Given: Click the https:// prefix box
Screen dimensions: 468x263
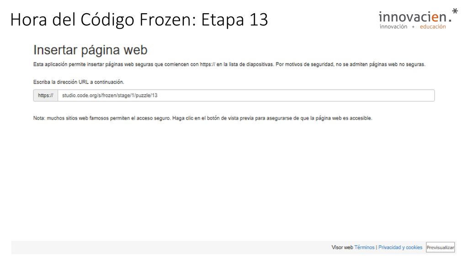Looking at the screenshot, I should pyautogui.click(x=45, y=95).
